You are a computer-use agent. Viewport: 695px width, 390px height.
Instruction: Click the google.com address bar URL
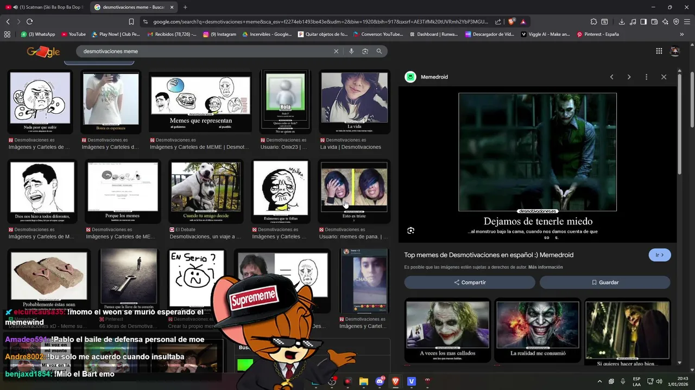click(x=320, y=22)
